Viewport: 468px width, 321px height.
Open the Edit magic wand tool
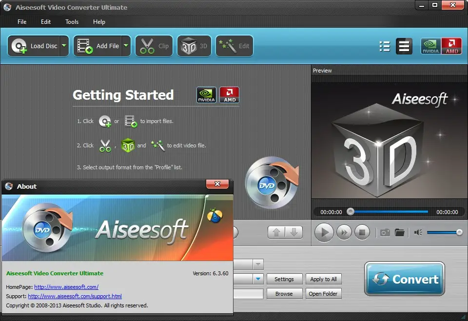[234, 46]
